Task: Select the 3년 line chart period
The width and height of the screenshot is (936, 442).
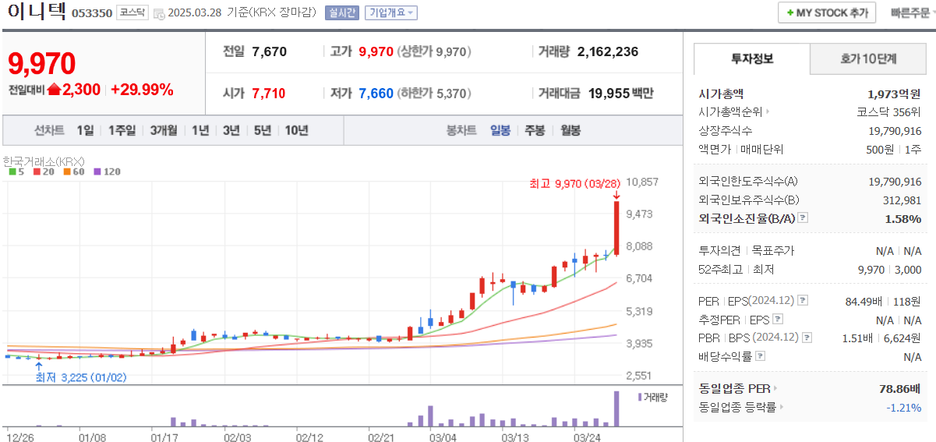Action: pyautogui.click(x=231, y=130)
